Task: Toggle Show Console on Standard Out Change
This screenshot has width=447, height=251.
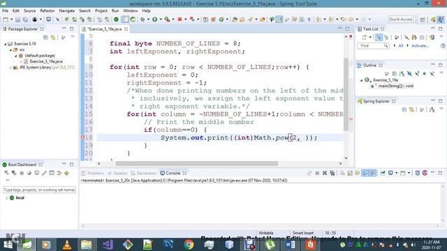Action: (365, 173)
